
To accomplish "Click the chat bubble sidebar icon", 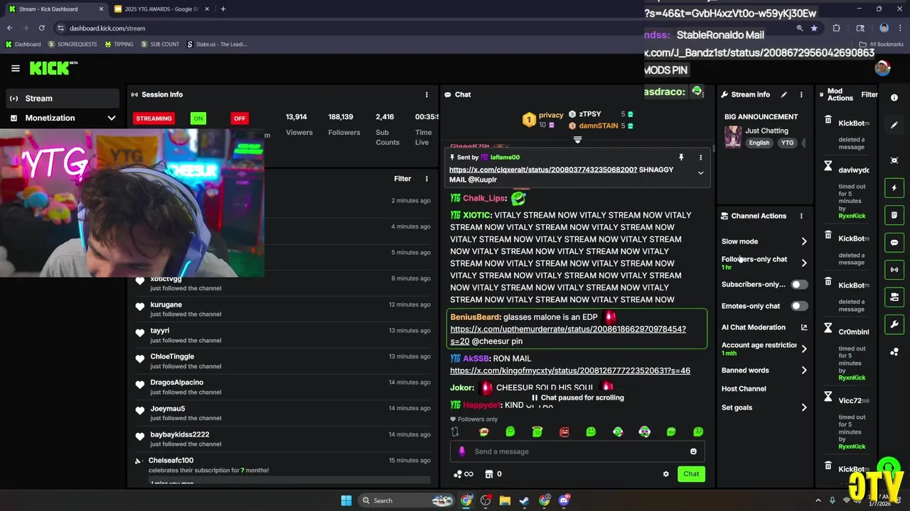I will (x=894, y=243).
